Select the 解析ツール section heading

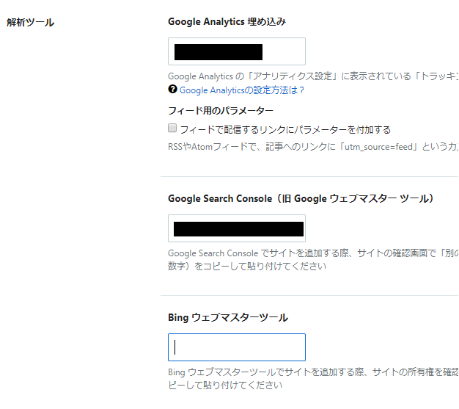pyautogui.click(x=31, y=22)
